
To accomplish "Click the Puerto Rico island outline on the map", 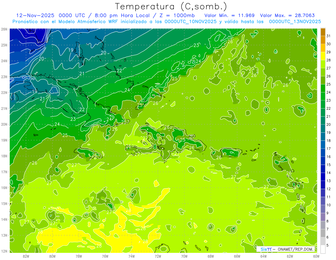I will [231, 153].
